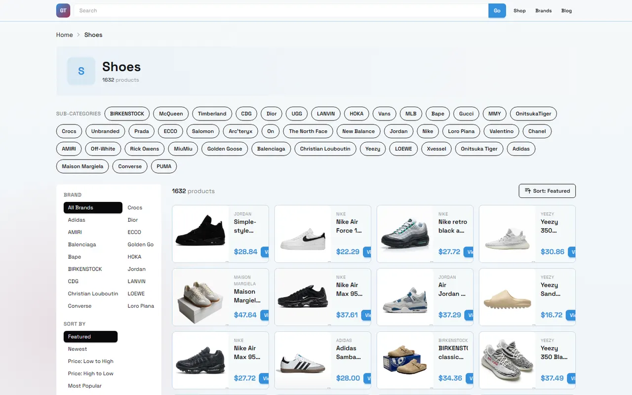Select the Golden Goose sub-category chip
Screen dimensions: 632x395
[x=225, y=149]
